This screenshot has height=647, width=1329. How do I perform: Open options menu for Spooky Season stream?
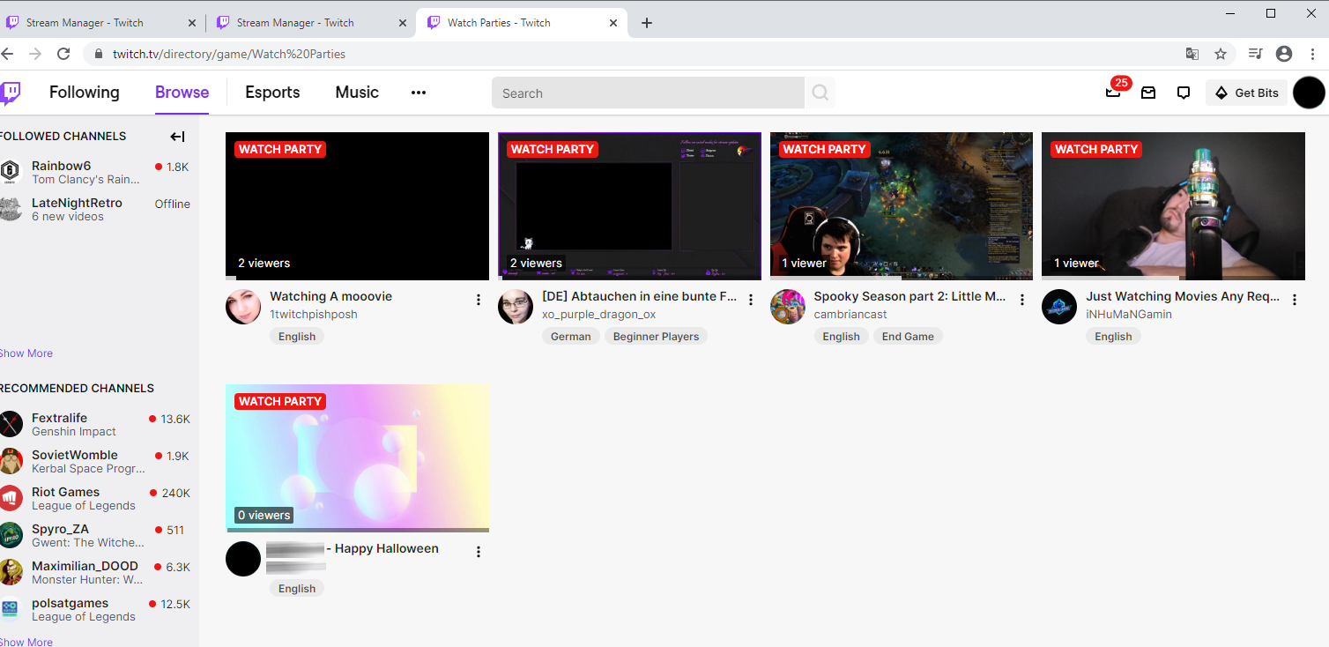1022,300
